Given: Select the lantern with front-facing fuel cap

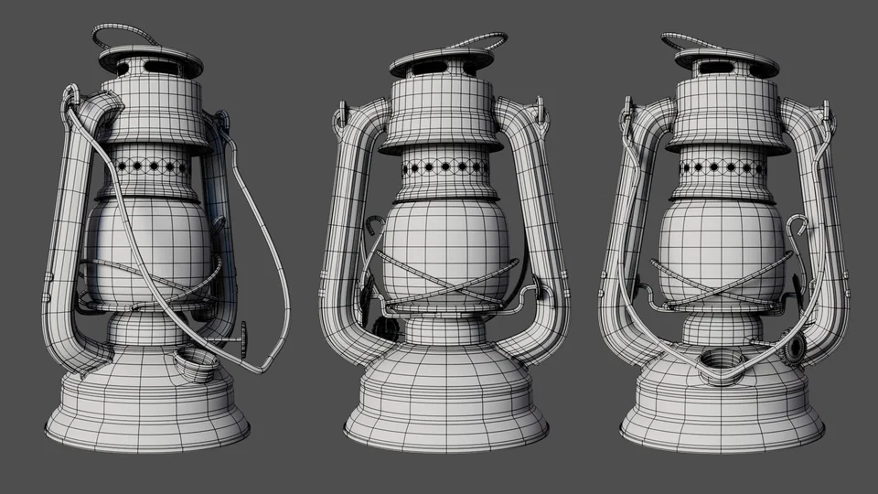Looking at the screenshot, I should pos(724,243).
